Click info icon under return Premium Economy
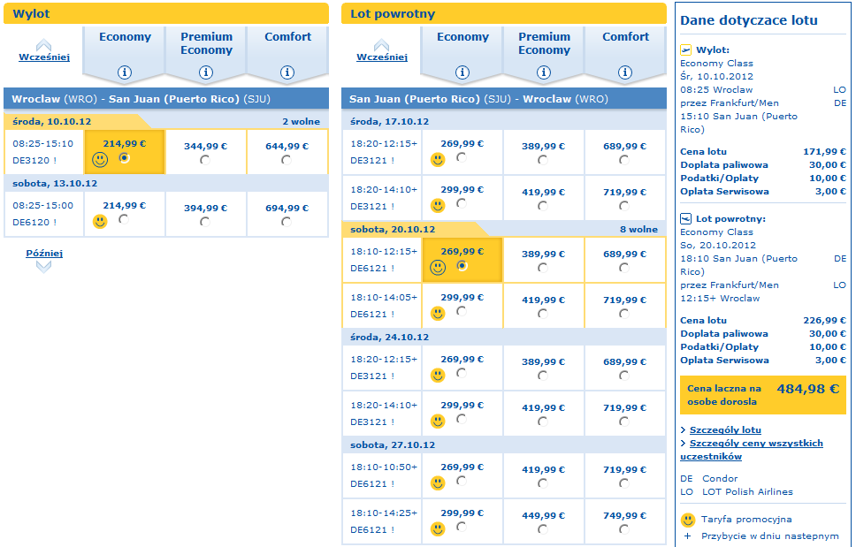This screenshot has width=856, height=547. (x=544, y=72)
